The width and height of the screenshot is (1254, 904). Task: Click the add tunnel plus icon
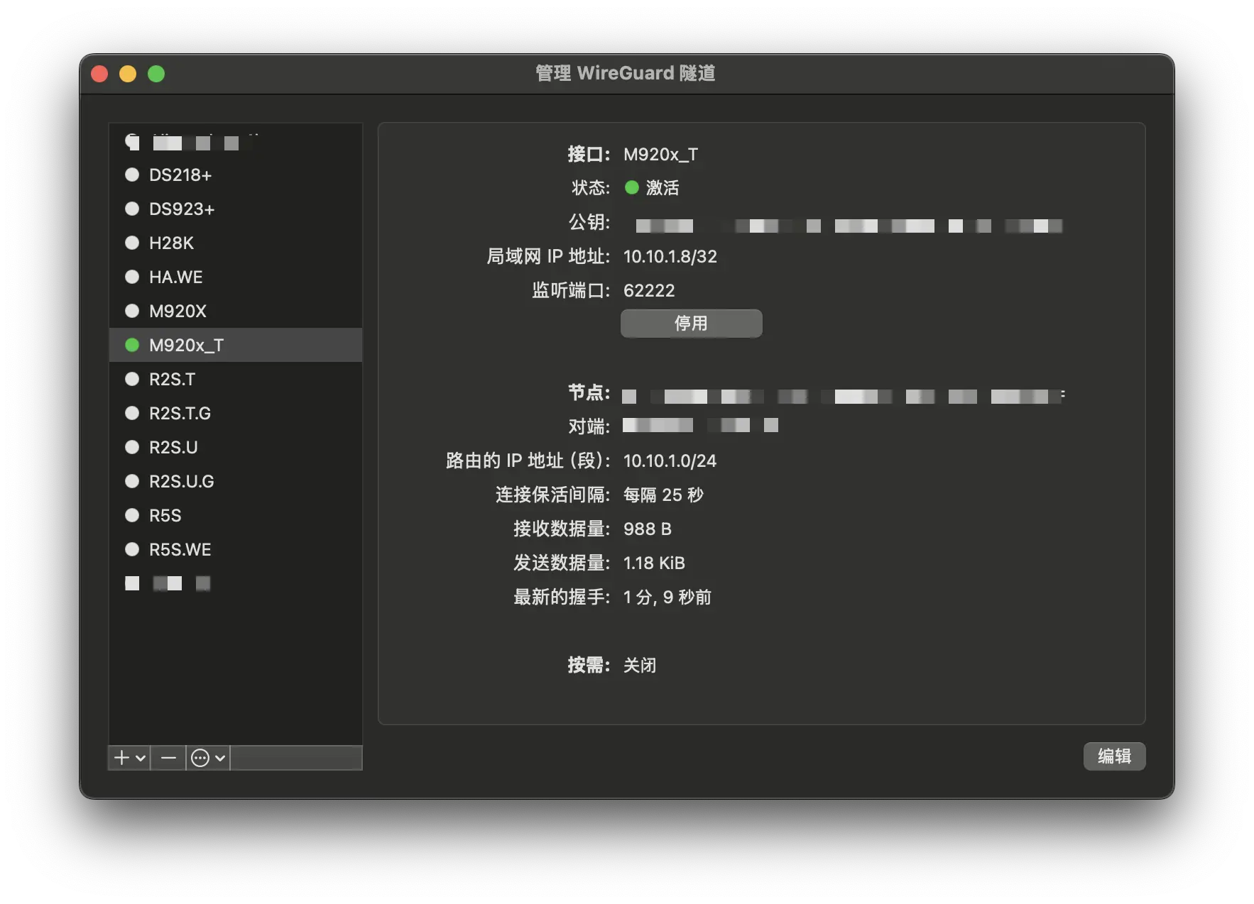coord(122,758)
